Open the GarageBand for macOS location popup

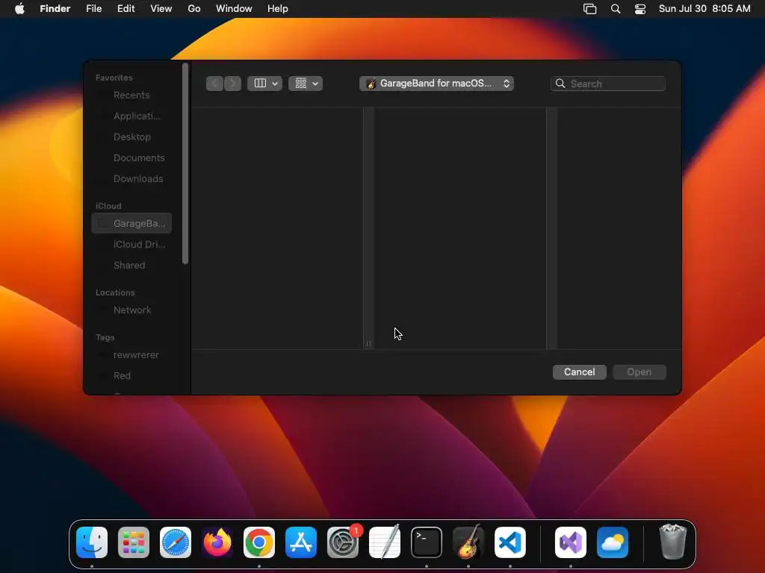tap(436, 84)
